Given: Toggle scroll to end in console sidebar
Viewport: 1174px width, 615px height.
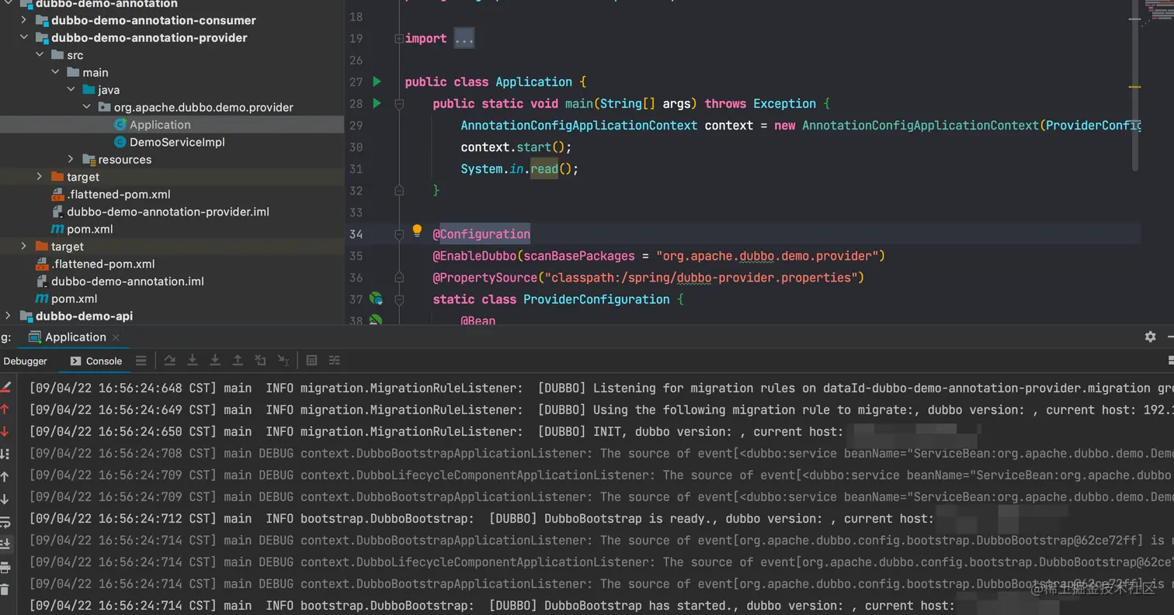Looking at the screenshot, I should (x=5, y=544).
